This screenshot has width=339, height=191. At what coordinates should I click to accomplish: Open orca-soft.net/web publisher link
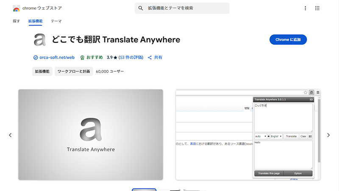(57, 57)
